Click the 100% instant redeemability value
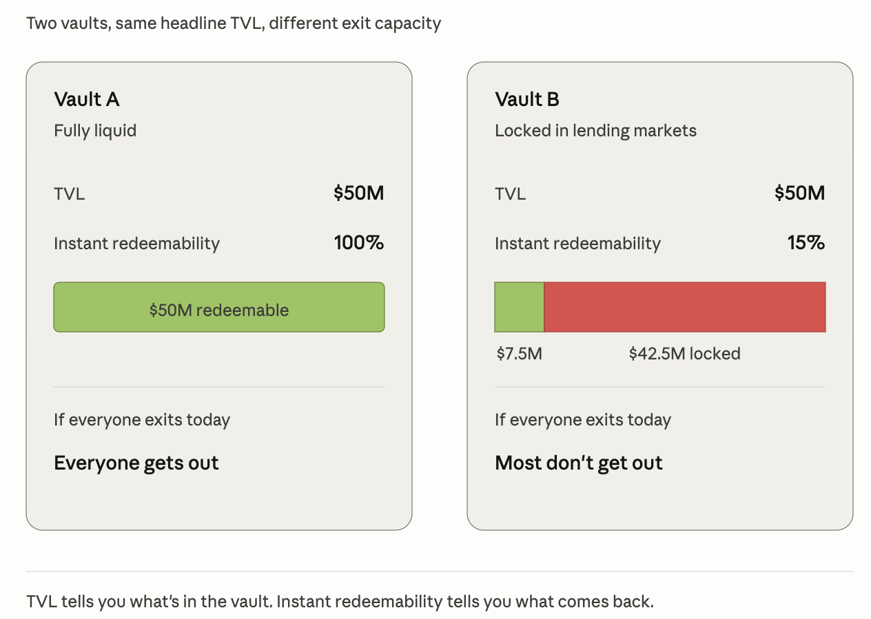The width and height of the screenshot is (871, 619). click(x=359, y=243)
